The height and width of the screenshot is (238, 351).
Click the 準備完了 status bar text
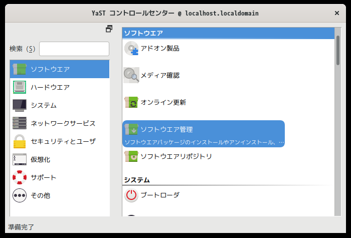click(x=21, y=227)
